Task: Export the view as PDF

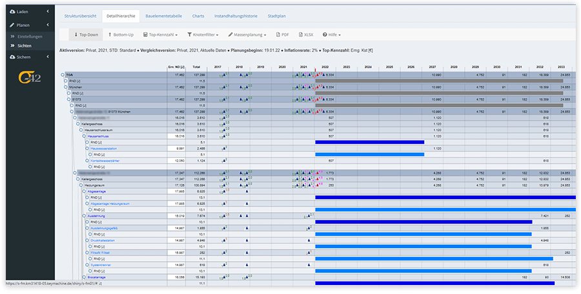Action: (282, 34)
